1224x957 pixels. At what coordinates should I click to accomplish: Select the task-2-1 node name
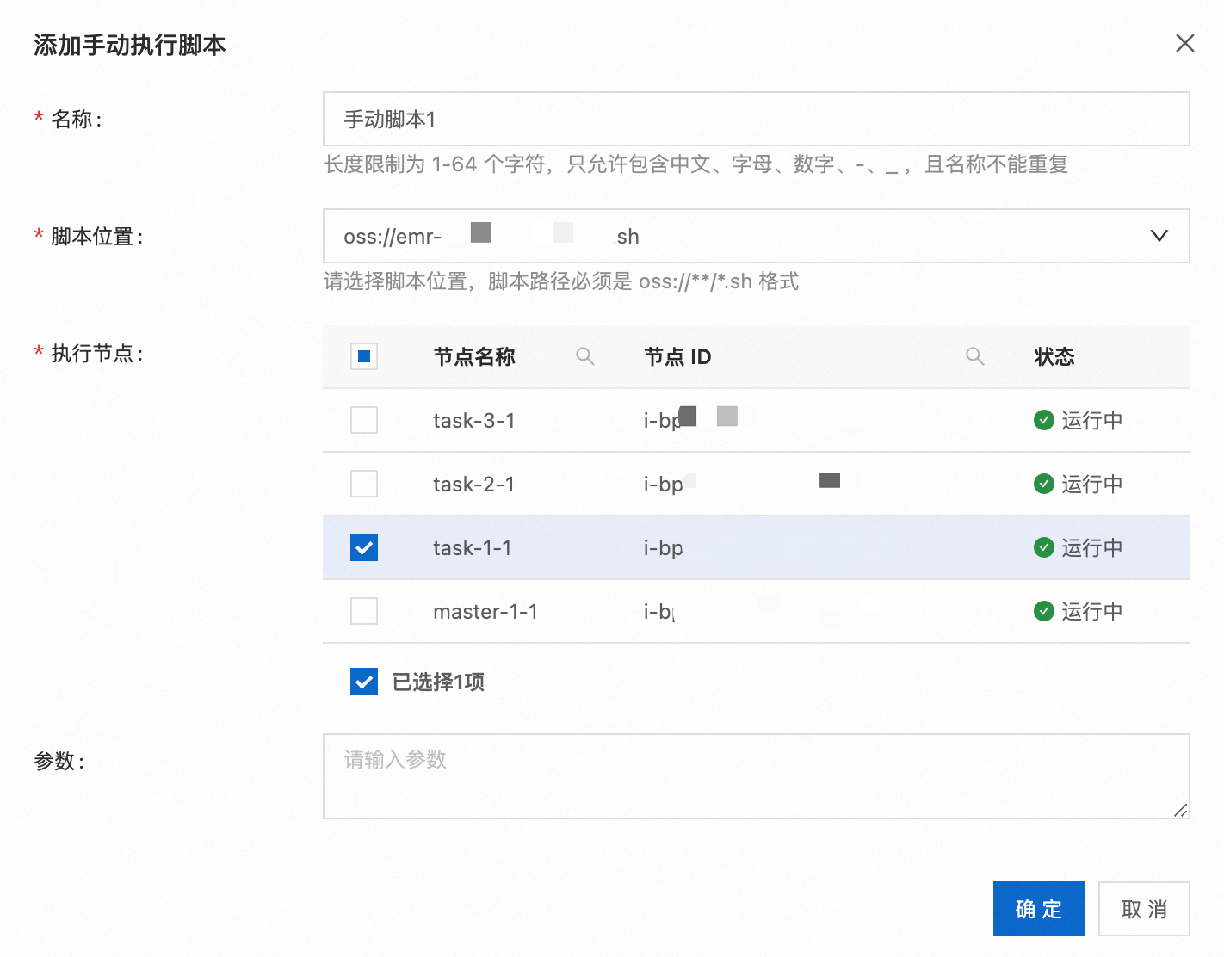[x=474, y=484]
